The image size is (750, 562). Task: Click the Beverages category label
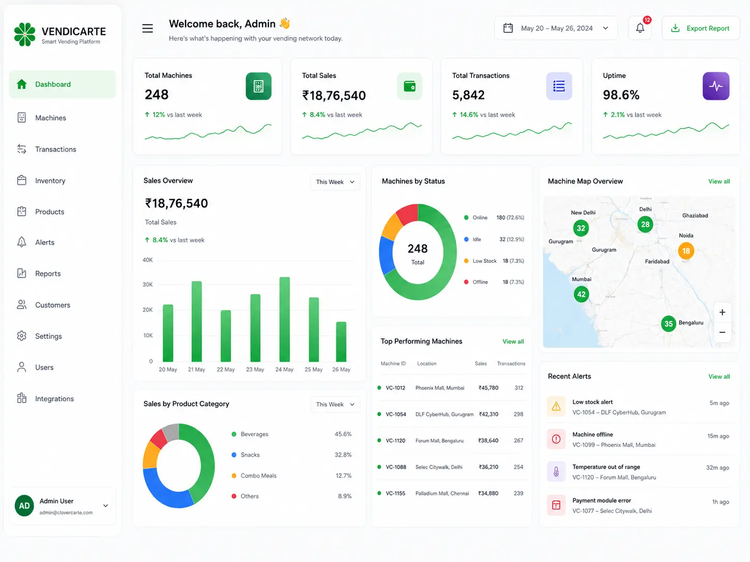[254, 434]
